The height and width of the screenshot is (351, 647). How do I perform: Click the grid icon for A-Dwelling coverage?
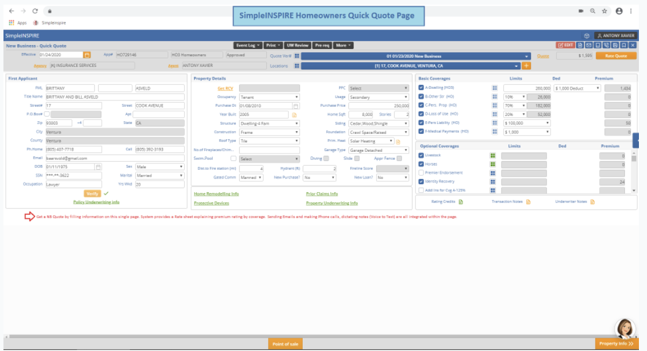(x=494, y=88)
